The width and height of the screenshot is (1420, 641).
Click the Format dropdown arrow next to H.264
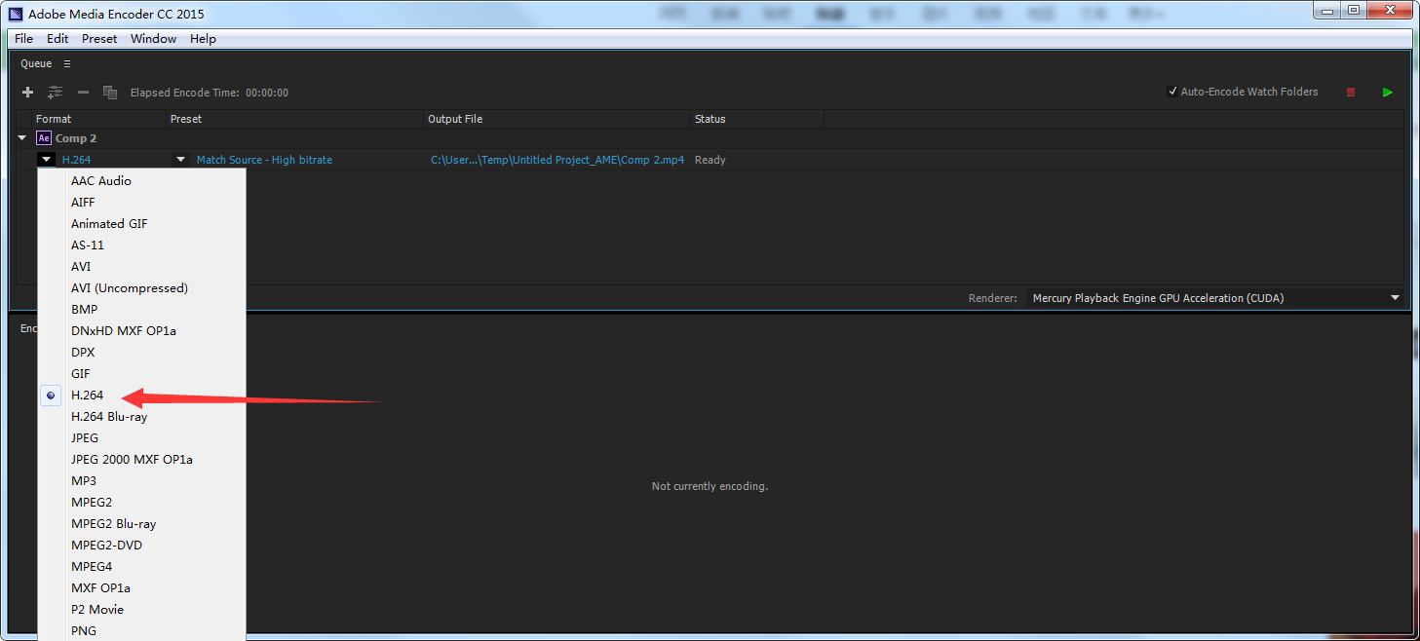[x=46, y=160]
